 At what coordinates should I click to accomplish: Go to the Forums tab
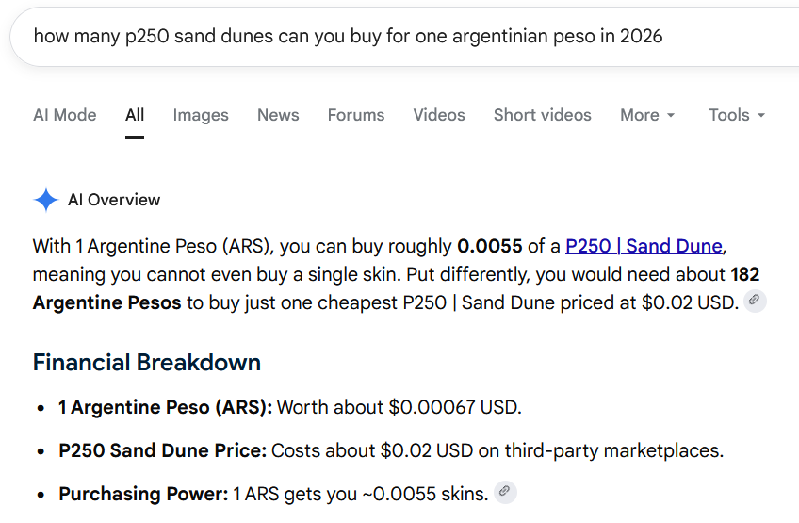356,115
